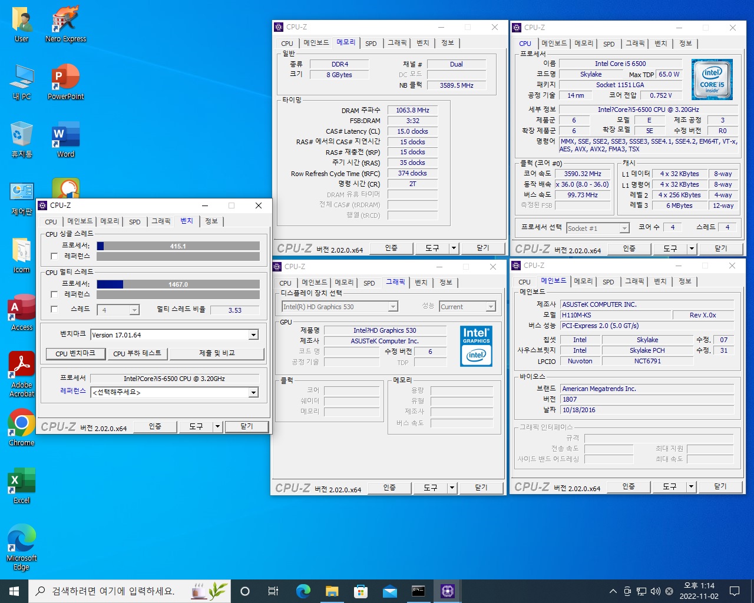754x603 pixels.
Task: Launch the Word desktop shortcut
Action: pos(65,140)
